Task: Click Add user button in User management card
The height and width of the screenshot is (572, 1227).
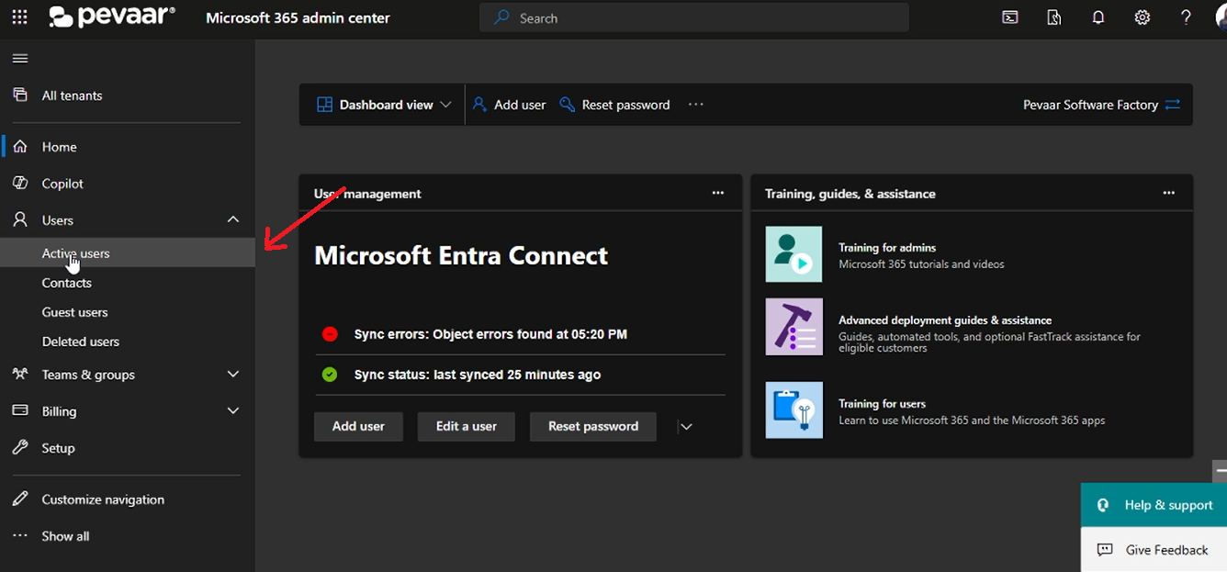Action: tap(358, 426)
